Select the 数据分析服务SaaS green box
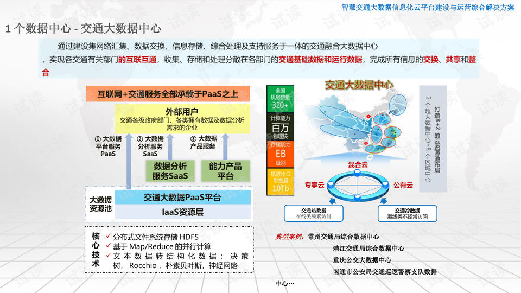This screenshot has width=521, height=293. pos(169,171)
